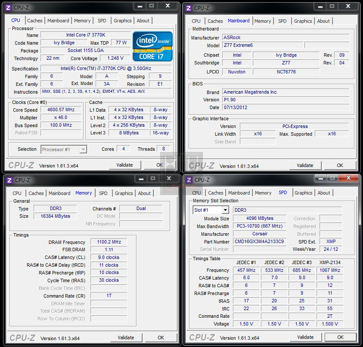Image resolution: width=363 pixels, height=347 pixels.
Task: Click the motherboard model Z77 Extreme6
Action: click(x=263, y=45)
